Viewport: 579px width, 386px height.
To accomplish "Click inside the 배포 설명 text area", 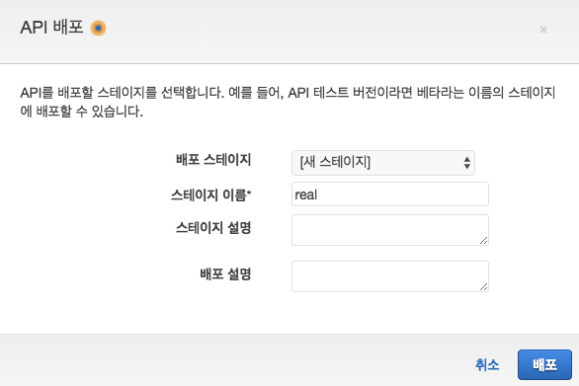I will (x=390, y=276).
